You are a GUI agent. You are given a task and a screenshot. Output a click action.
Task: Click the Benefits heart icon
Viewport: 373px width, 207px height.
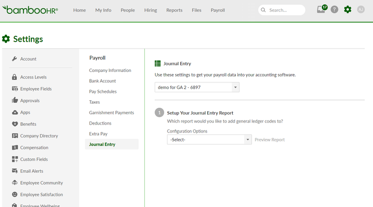[x=15, y=124]
